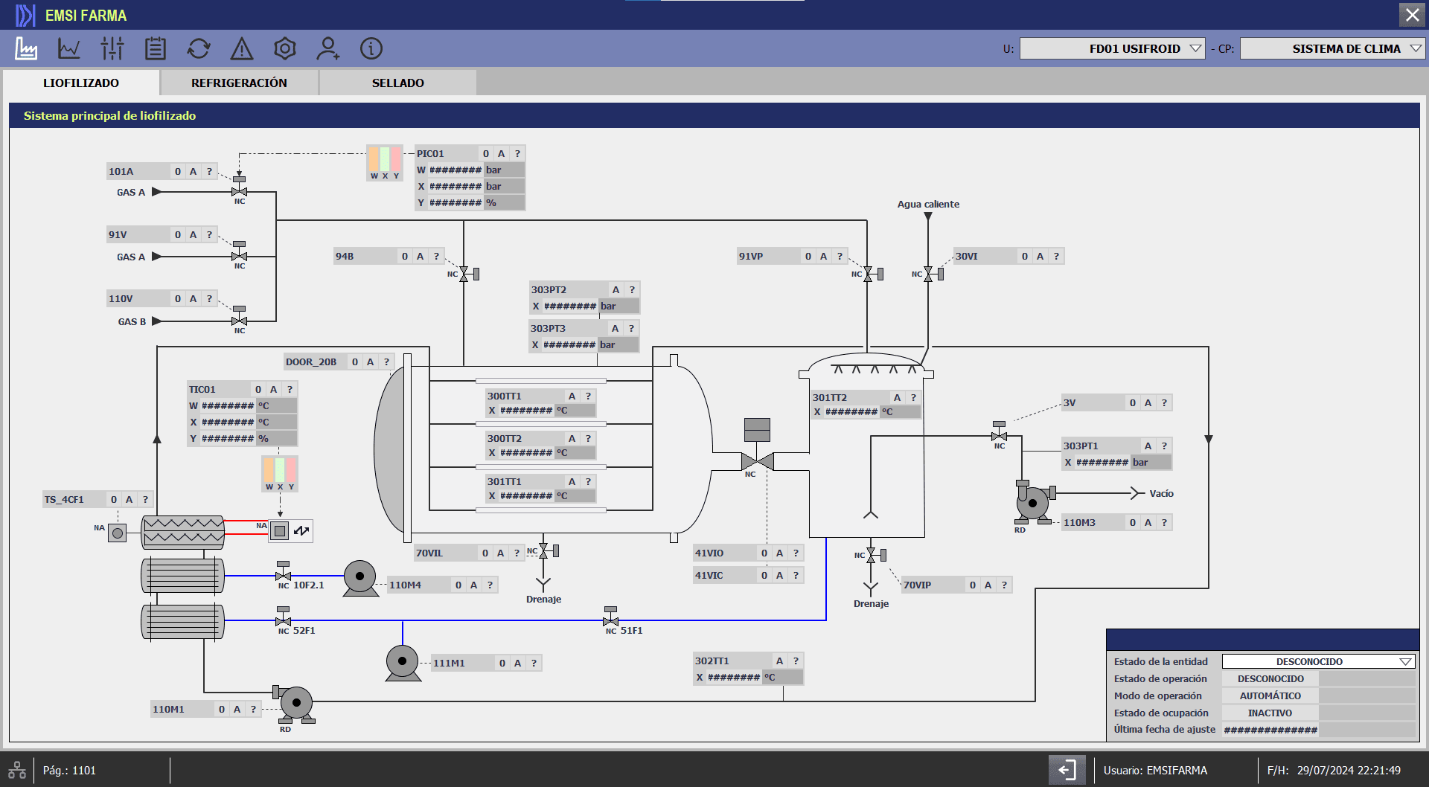Screen dimensions: 1429x787
Task: Click the help ? button of TIC01
Action: [290, 389]
